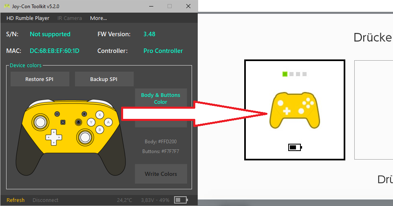Click the yellow controller icon in the Switch screen
Image resolution: width=393 pixels, height=206 pixels.
[294, 110]
